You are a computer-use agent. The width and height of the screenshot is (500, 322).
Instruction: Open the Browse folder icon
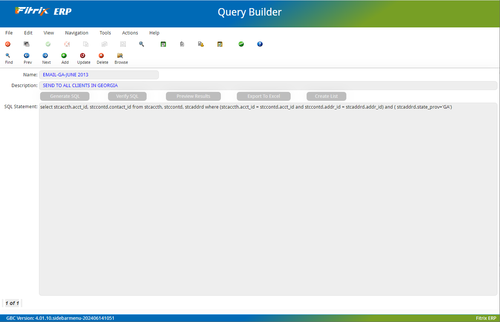pyautogui.click(x=120, y=58)
